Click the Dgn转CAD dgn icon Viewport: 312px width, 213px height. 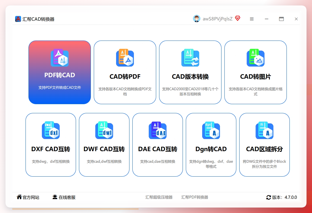click(211, 130)
